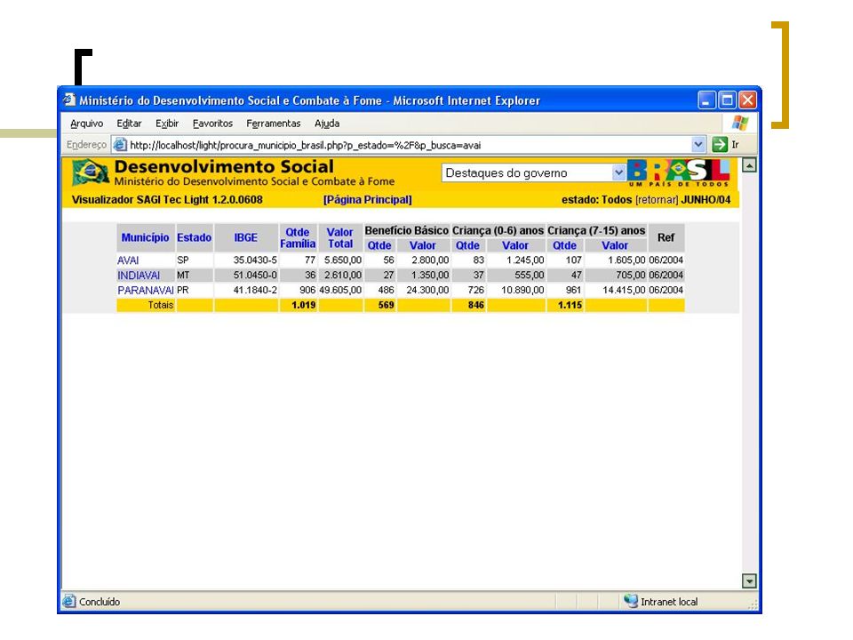Click the Concluído status text
853x640 pixels.
(100, 602)
